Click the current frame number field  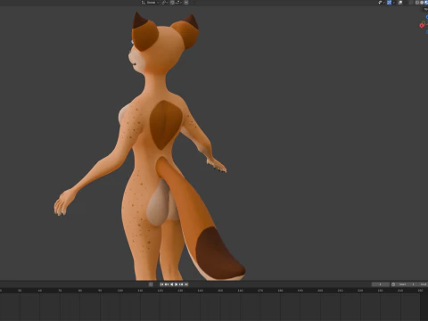(x=381, y=284)
